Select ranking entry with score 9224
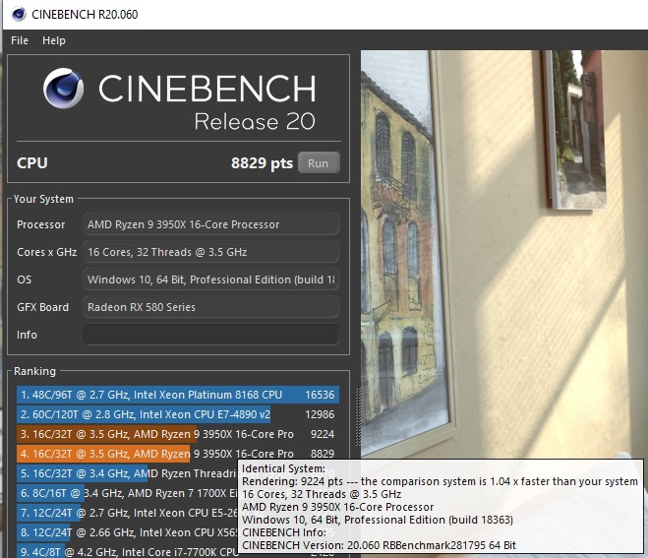 click(178, 434)
